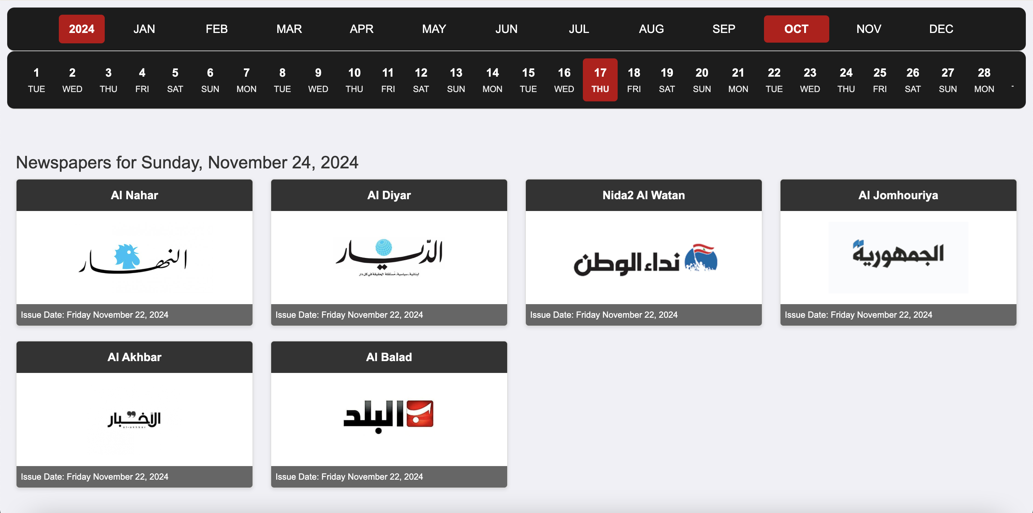Open the Al Nahar newspaper logo
This screenshot has height=513, width=1033.
134,258
